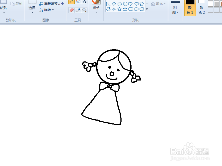This screenshot has width=222, height=166.
Task: Choose the right arrow shape
Action: pos(130,4)
